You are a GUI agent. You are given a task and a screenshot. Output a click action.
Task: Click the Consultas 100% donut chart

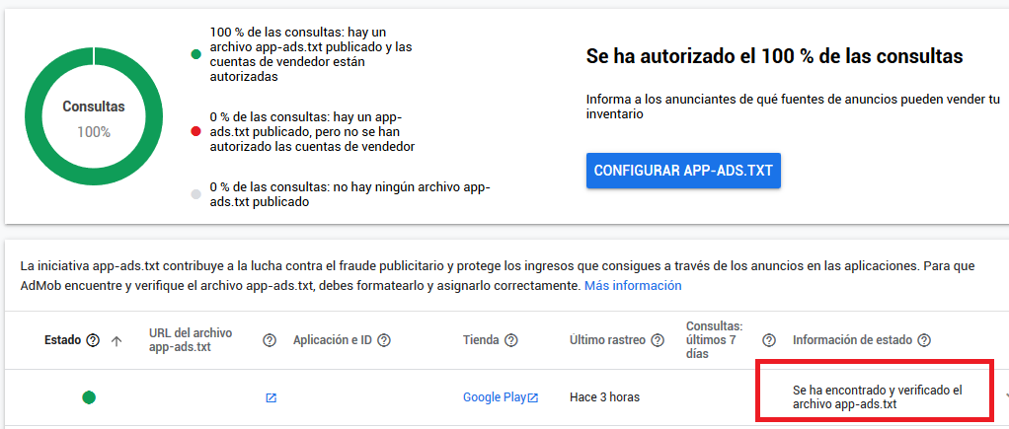pyautogui.click(x=94, y=117)
